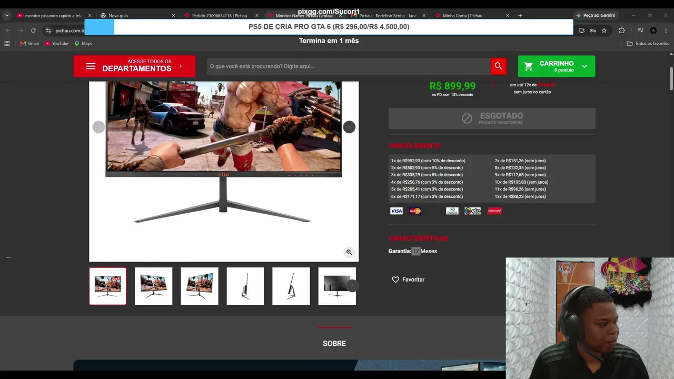
Task: Close the Nova guia tab
Action: [173, 15]
